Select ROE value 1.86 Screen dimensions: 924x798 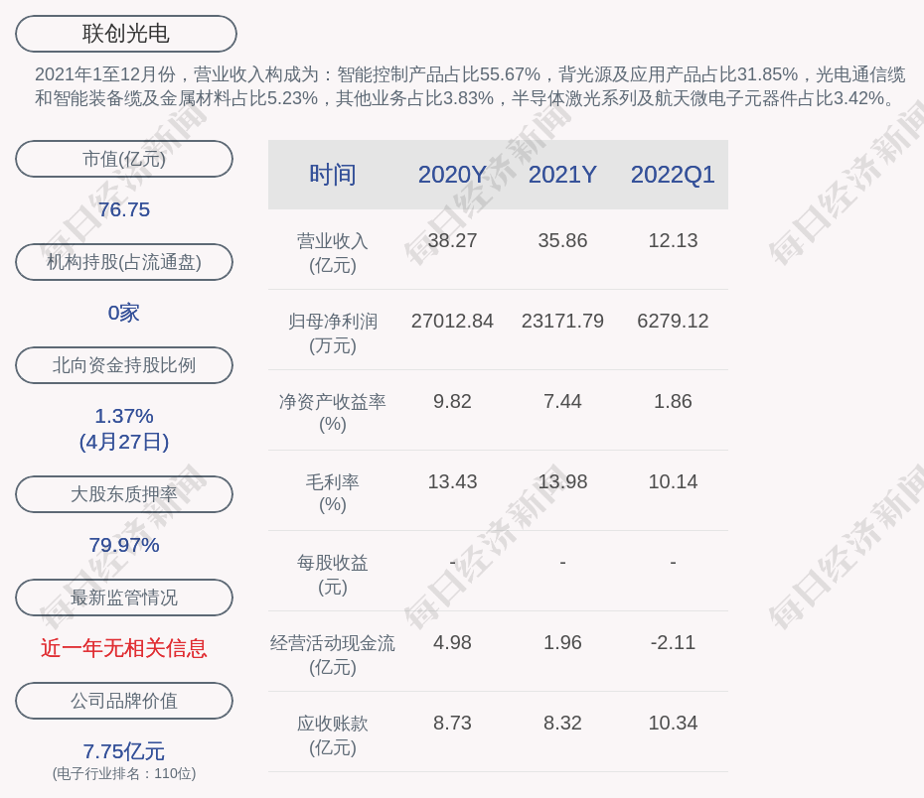(x=673, y=401)
